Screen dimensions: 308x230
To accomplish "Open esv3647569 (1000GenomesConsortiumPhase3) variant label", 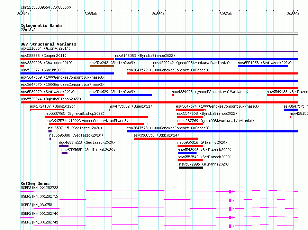I will (62, 77).
